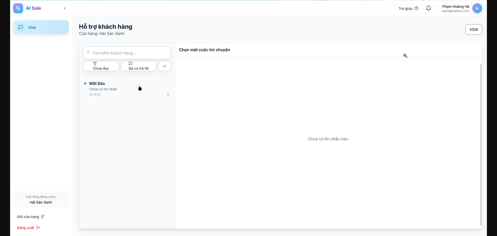Click the store switch icon beside Đổi cửa hàng
Screen dimensions: 497x236
coord(43,217)
